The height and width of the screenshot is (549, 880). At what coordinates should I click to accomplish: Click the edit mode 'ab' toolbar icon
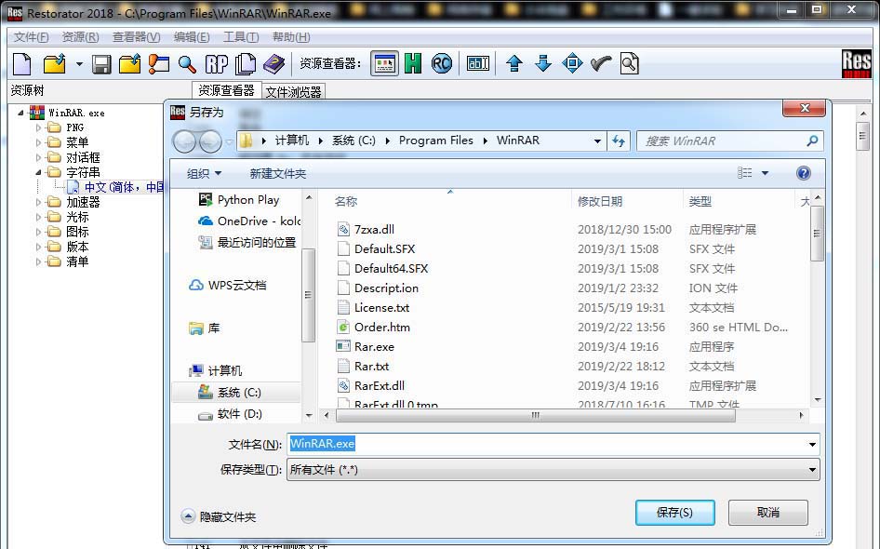pyautogui.click(x=477, y=63)
